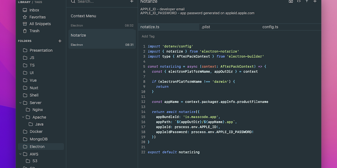337x168 pixels.
Task: Collapse the Server folder chevron
Action: [x=20, y=103]
